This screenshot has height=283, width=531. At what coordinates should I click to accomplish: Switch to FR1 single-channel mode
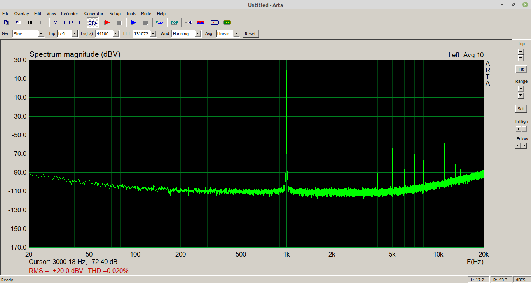[x=80, y=23]
